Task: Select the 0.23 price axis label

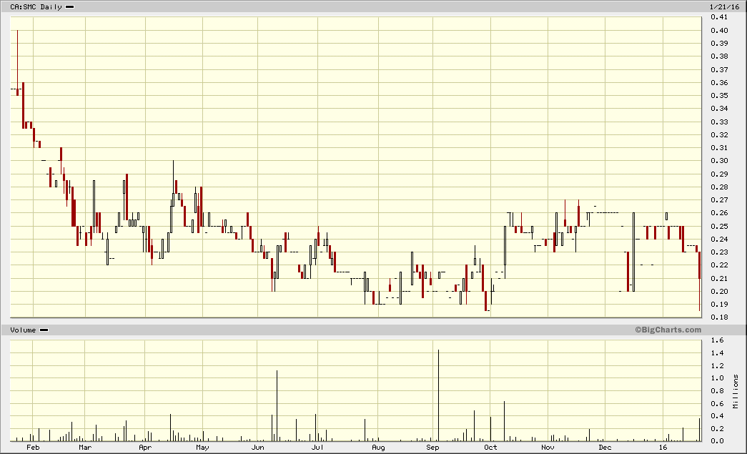Action: (719, 252)
